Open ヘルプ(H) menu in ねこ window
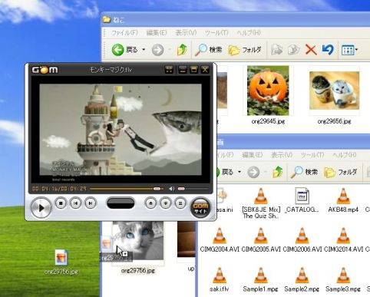Viewport: 370px width, 297px height. tap(249, 33)
